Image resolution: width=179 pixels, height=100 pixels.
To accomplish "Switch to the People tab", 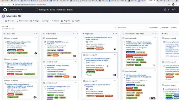I will pyautogui.click(x=46, y=21).
